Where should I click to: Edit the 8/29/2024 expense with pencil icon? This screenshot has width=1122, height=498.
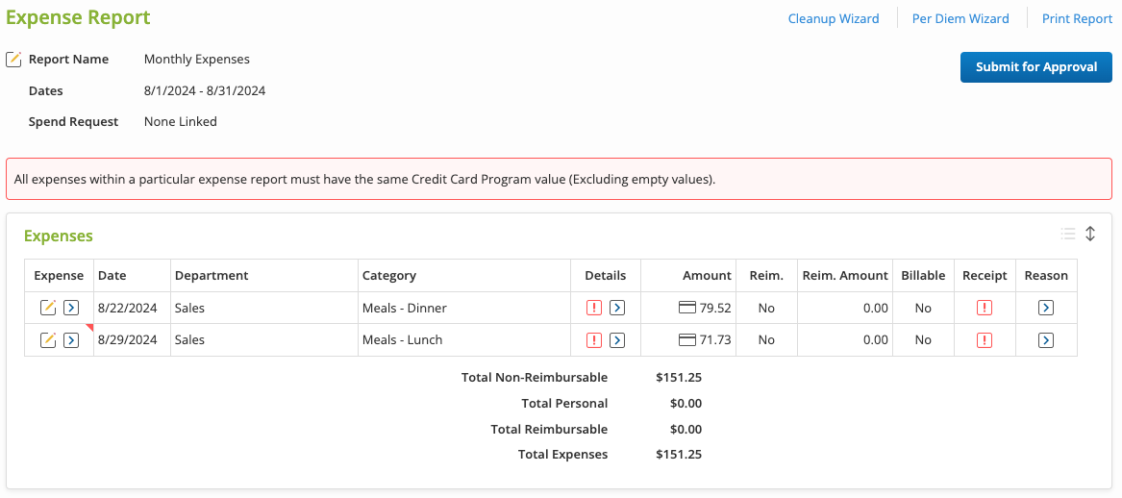[48, 340]
